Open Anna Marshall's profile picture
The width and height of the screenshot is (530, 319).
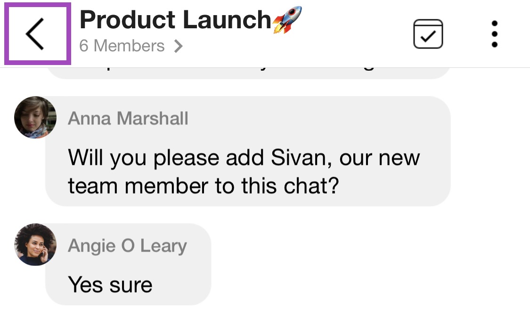tap(35, 117)
